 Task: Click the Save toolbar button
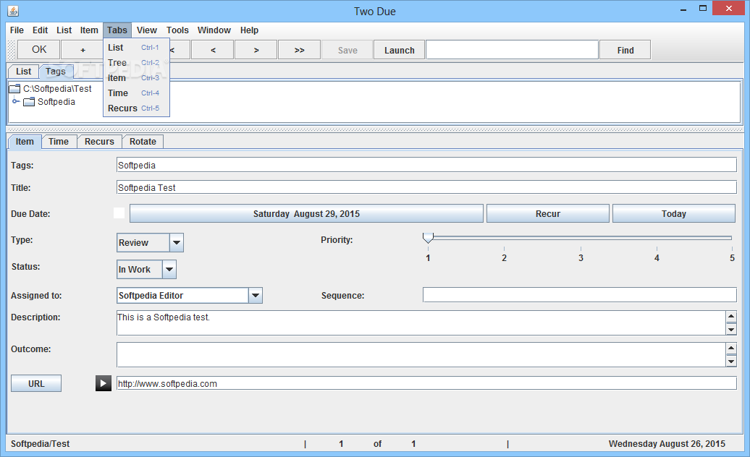(347, 50)
